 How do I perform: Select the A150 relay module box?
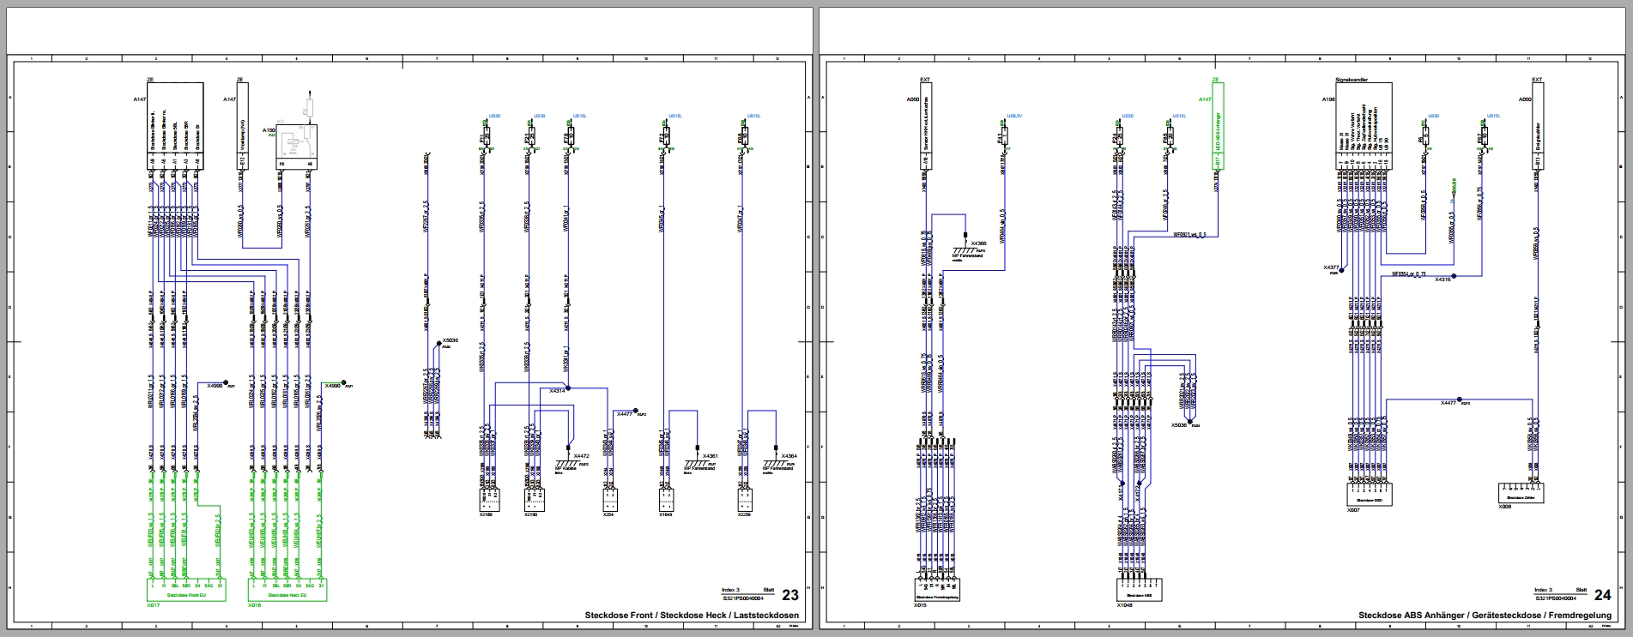296,147
